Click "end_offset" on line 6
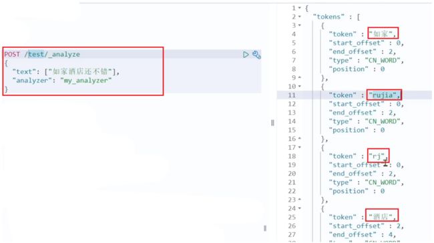The image size is (434, 243). (353, 52)
